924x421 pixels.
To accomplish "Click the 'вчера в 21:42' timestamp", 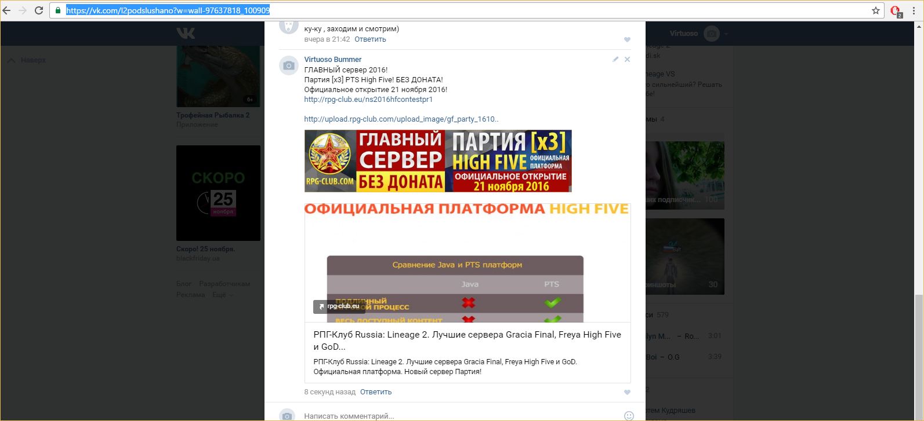I will [327, 39].
